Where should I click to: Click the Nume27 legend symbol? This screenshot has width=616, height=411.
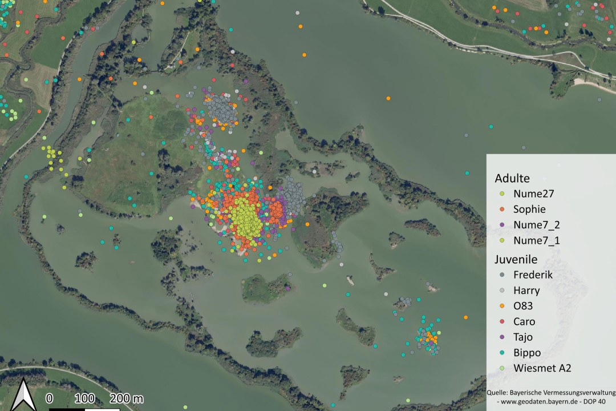[502, 194]
